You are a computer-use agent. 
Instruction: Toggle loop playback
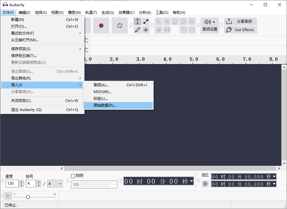(x=120, y=26)
